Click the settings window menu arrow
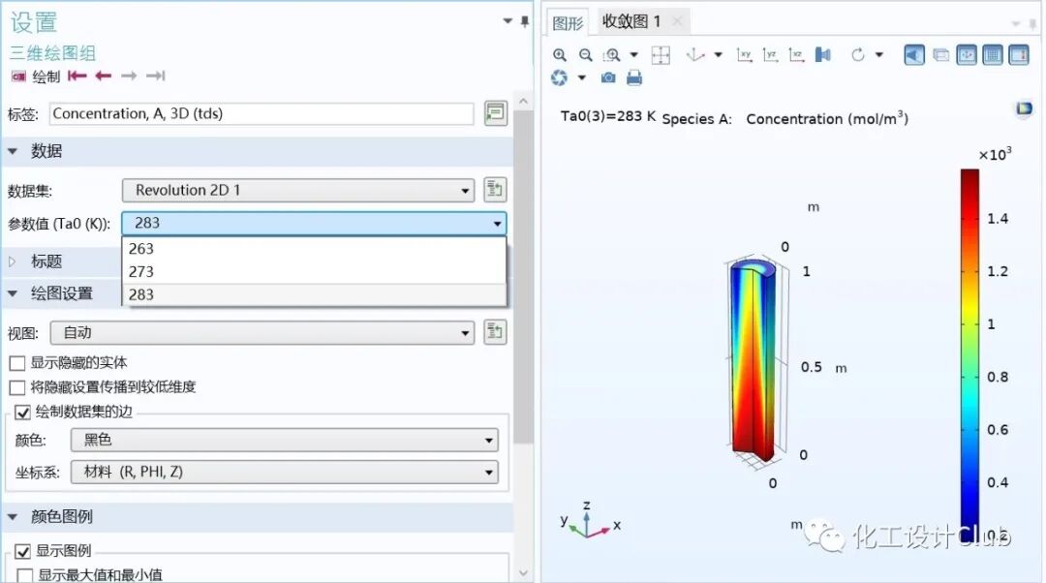Image resolution: width=1046 pixels, height=583 pixels. pos(508,21)
